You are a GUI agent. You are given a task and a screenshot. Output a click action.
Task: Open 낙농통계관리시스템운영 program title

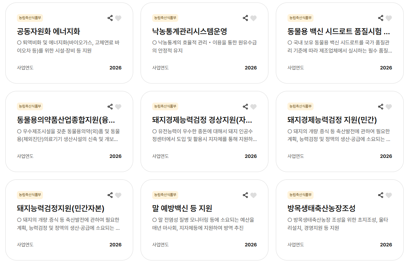click(190, 31)
